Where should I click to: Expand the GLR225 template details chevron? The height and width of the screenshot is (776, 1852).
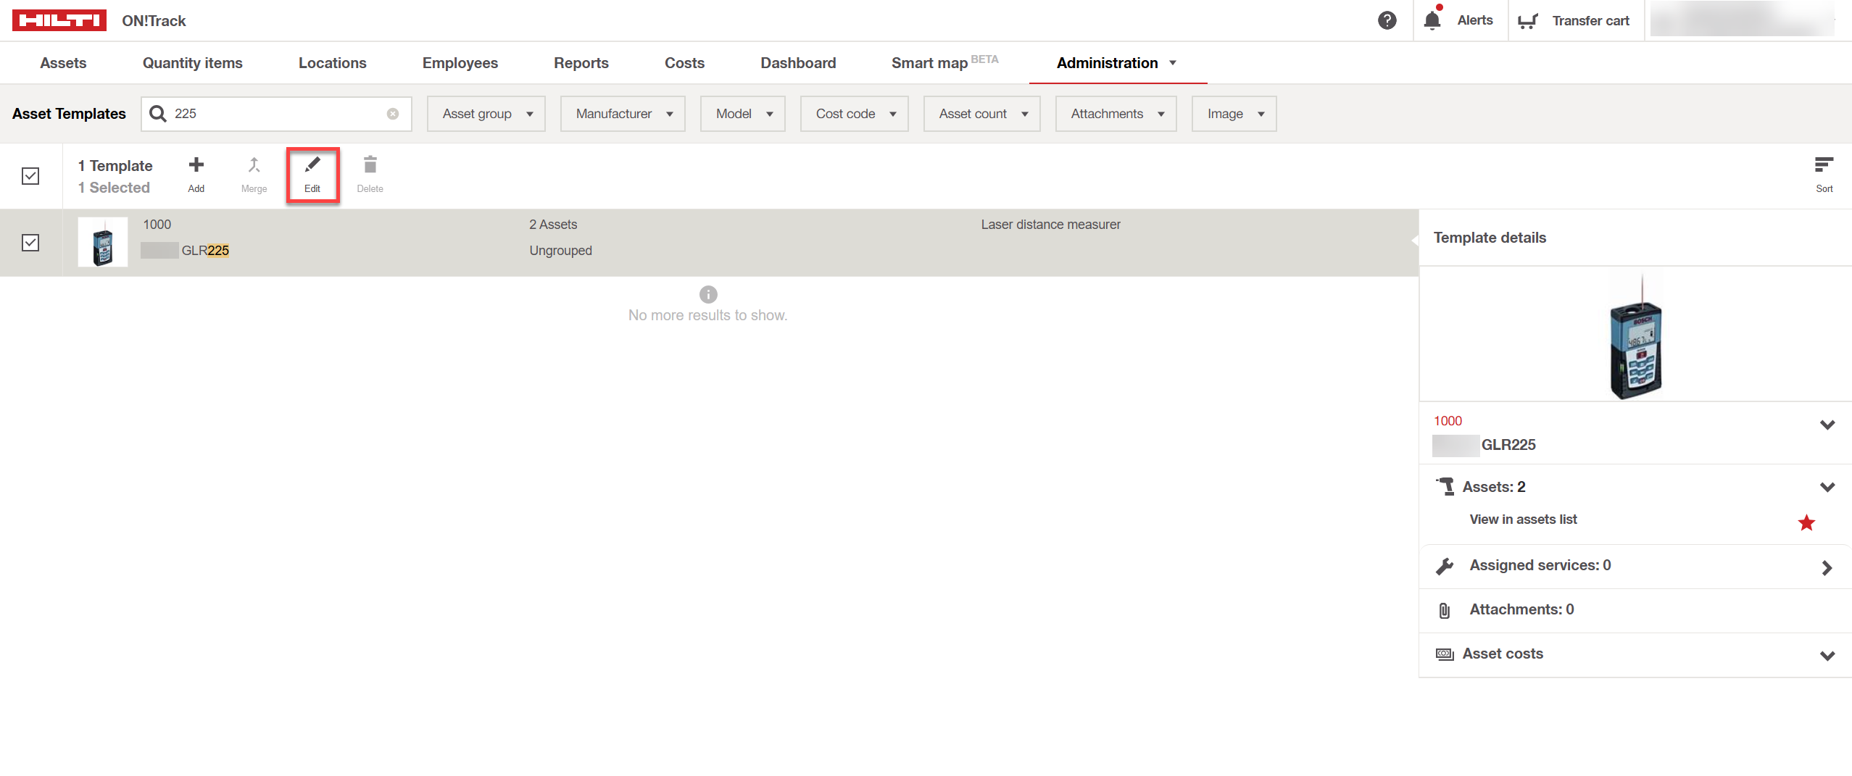click(1827, 425)
